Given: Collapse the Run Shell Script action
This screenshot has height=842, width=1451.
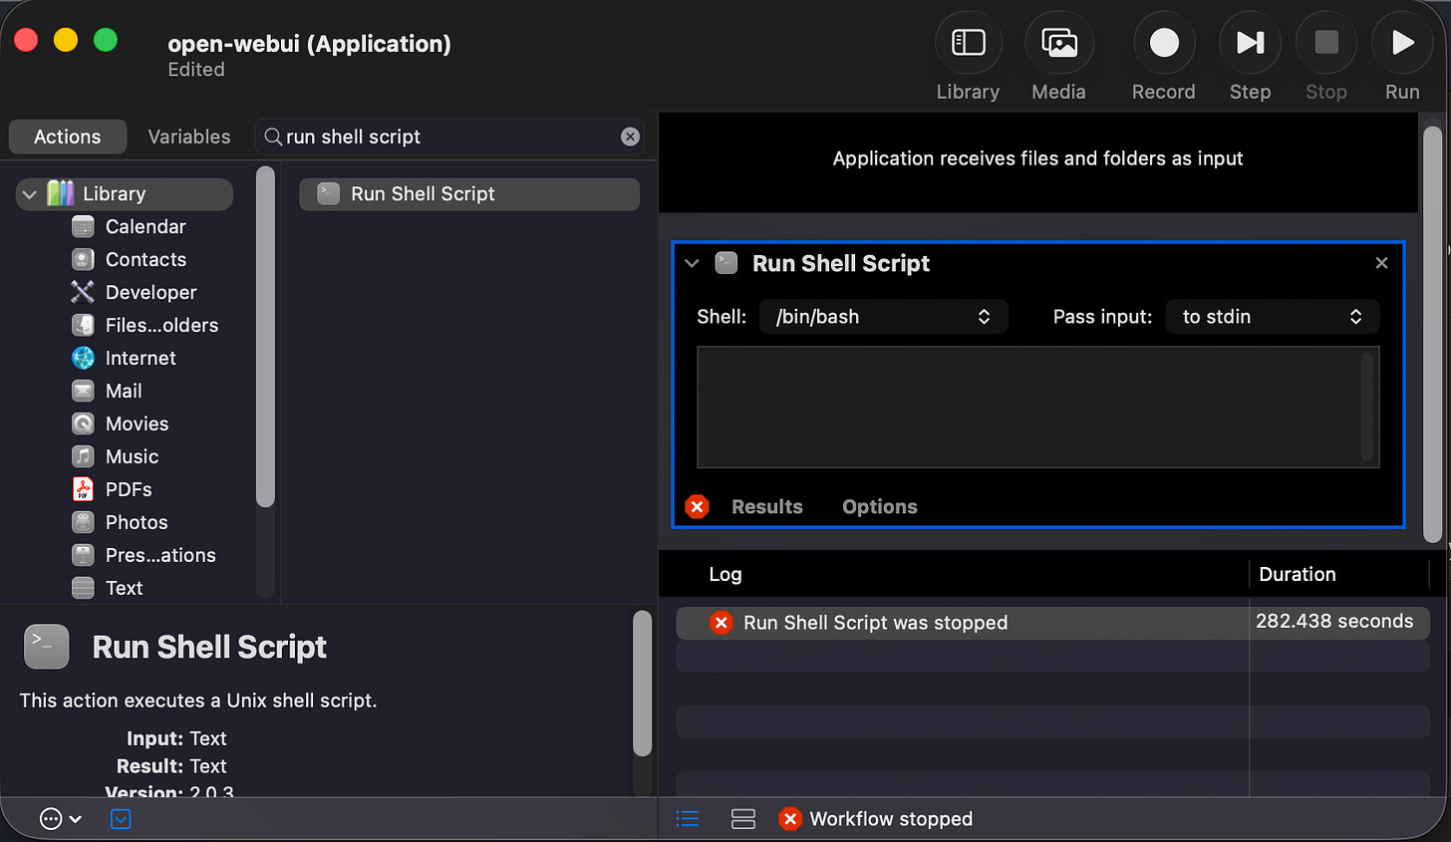Looking at the screenshot, I should (x=692, y=264).
